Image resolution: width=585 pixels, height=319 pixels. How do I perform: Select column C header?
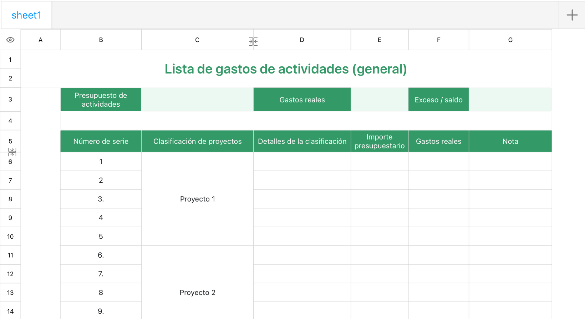point(197,40)
